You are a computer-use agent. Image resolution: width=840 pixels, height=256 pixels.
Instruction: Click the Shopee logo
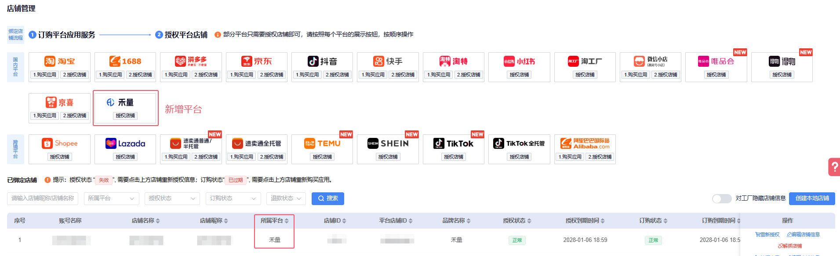pos(59,144)
